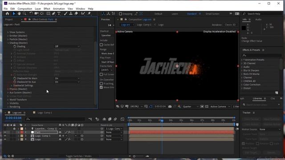Select the Eraser tool
Screen dimensions: 285x160
coord(76,14)
